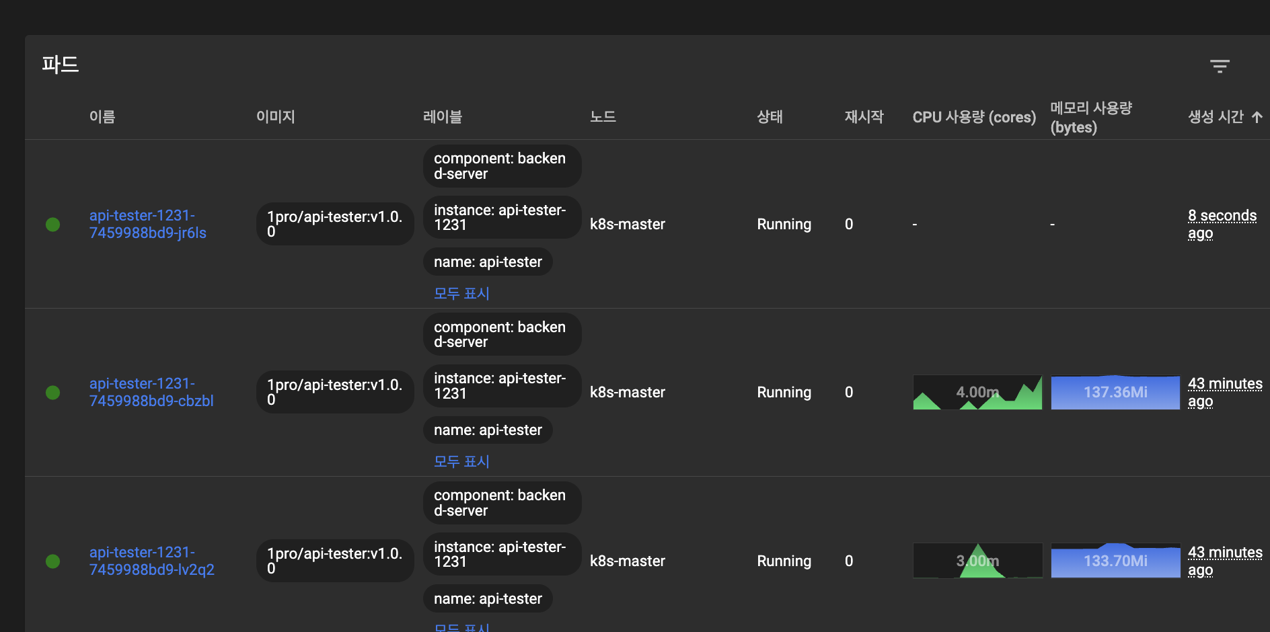
Task: Click the 137.36Mi memory usage bar
Action: pyautogui.click(x=1115, y=393)
